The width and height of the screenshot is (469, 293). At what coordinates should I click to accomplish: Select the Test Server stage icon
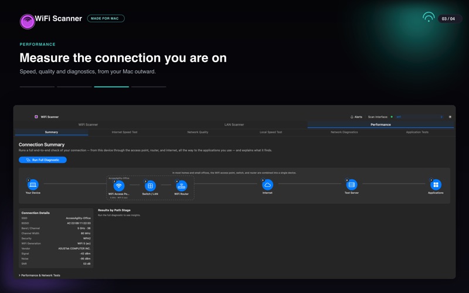tap(351, 185)
